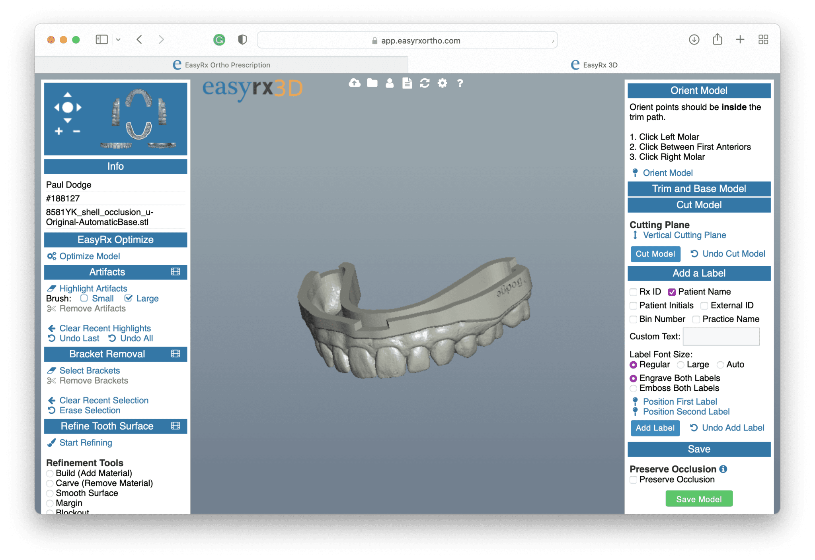Click the Optimize Model link
Screen dimensions: 815x560
pos(90,256)
